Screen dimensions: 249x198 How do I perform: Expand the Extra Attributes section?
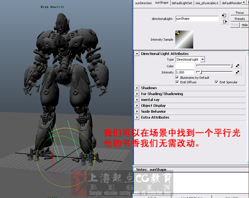coord(137,117)
